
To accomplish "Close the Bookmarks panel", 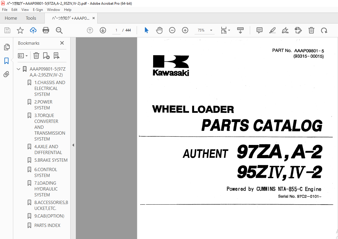I will point(62,43).
